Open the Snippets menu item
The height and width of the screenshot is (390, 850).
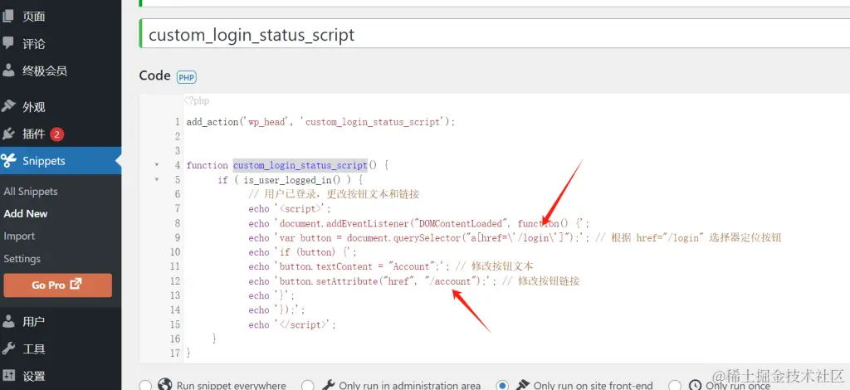point(61,161)
